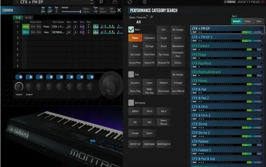This screenshot has height=167, width=266.
Task: Toggle the Portamento switch
Action: point(86,10)
